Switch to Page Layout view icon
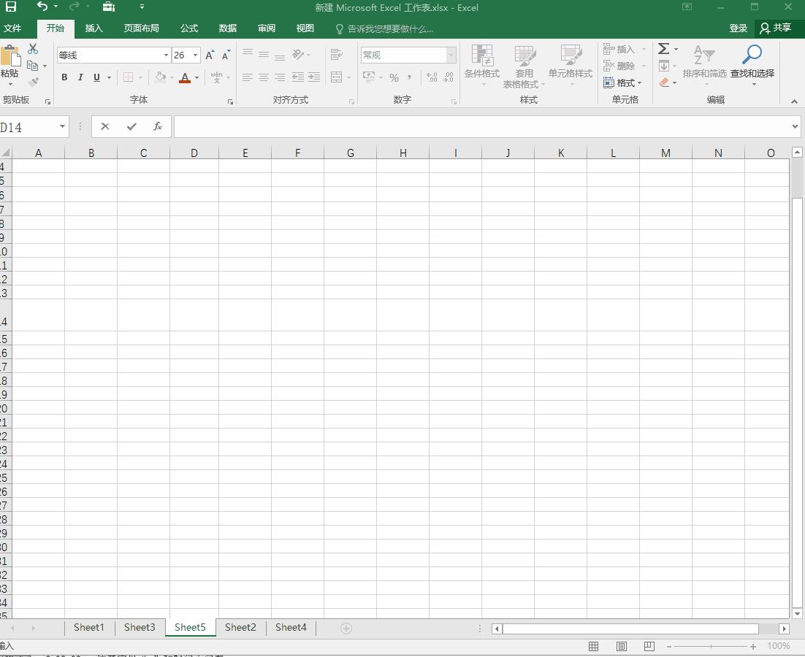 621,646
